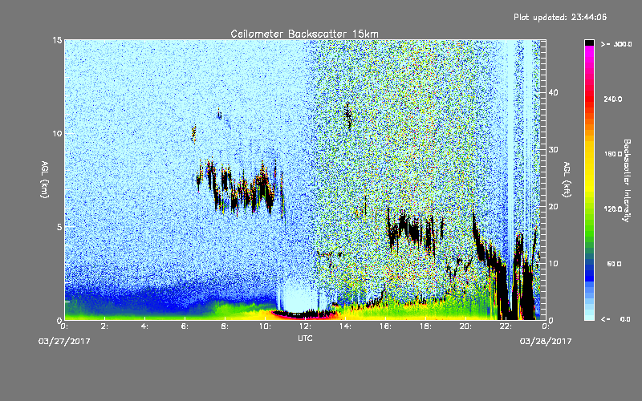
Task: Click the "240.0" colorbar value
Action: tap(613, 99)
